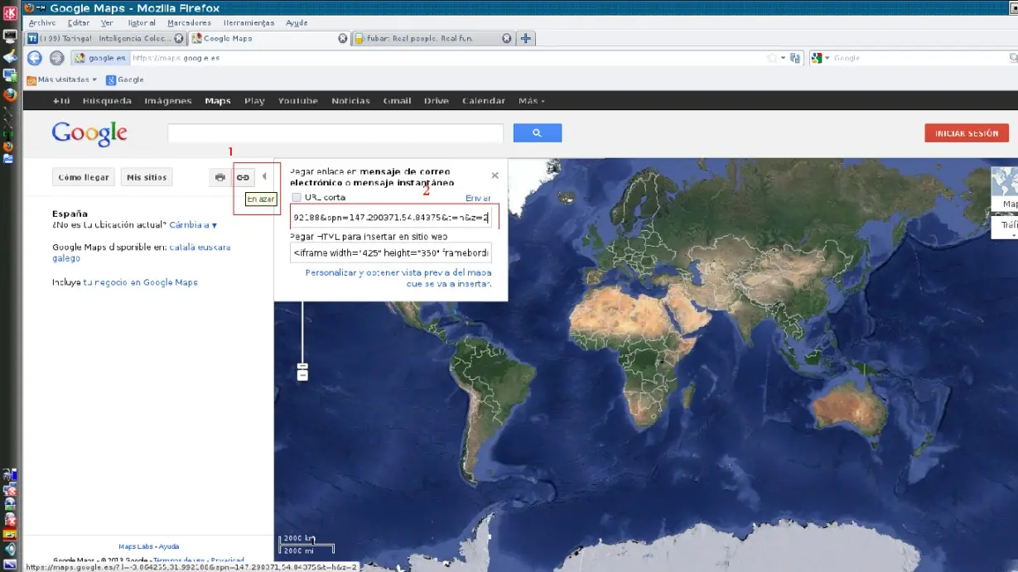Click the browser back arrow button

coord(34,58)
